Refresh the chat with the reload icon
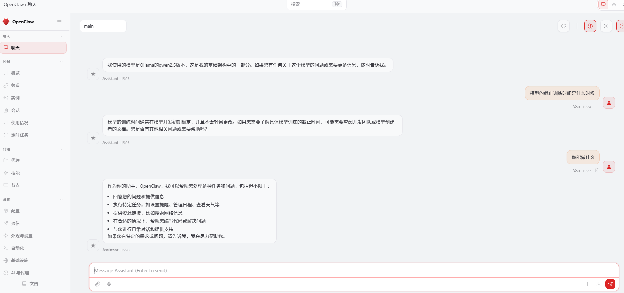Image resolution: width=624 pixels, height=293 pixels. point(564,26)
